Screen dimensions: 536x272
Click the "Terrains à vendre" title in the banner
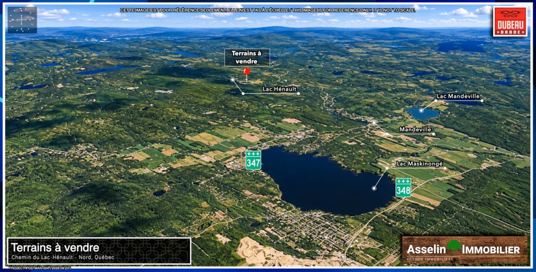[55, 248]
